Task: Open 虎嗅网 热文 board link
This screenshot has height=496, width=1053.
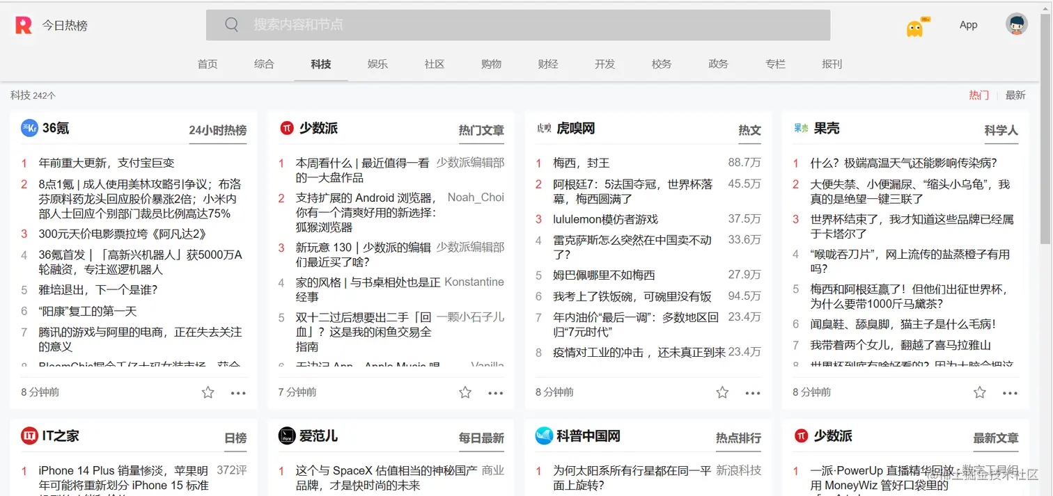Action: 750,130
